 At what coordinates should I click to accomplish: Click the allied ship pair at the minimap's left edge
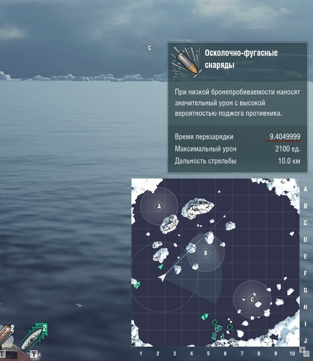click(136, 285)
